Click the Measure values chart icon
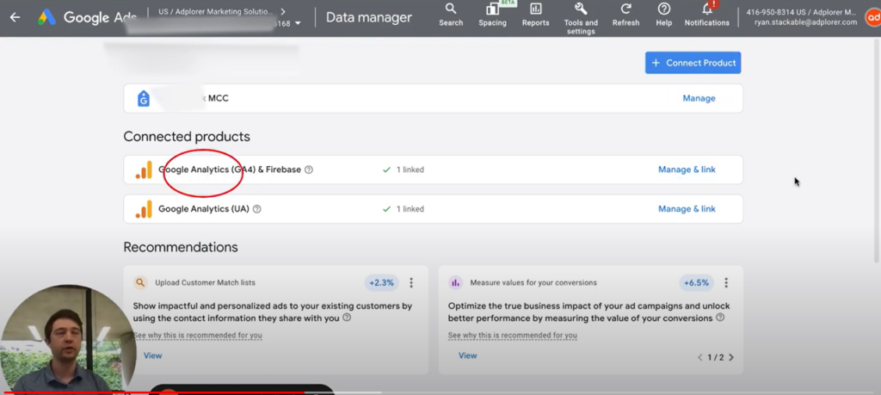This screenshot has width=881, height=395. [455, 282]
